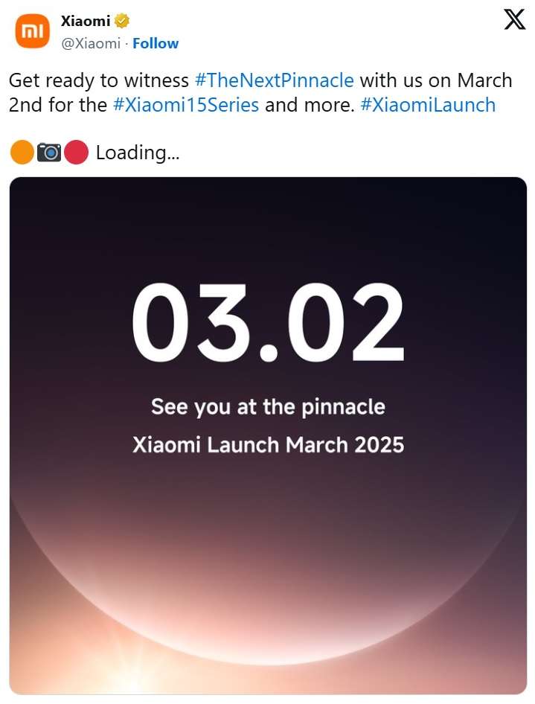Open the #Xiaomi15Series hashtag
This screenshot has width=535, height=704.
[x=186, y=105]
